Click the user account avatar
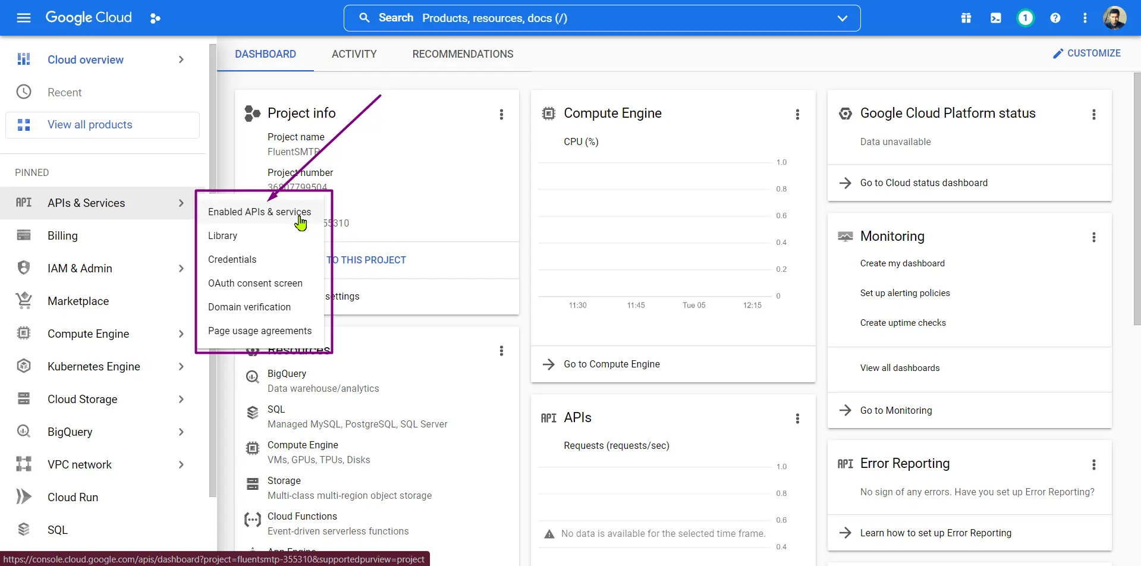 pyautogui.click(x=1114, y=18)
